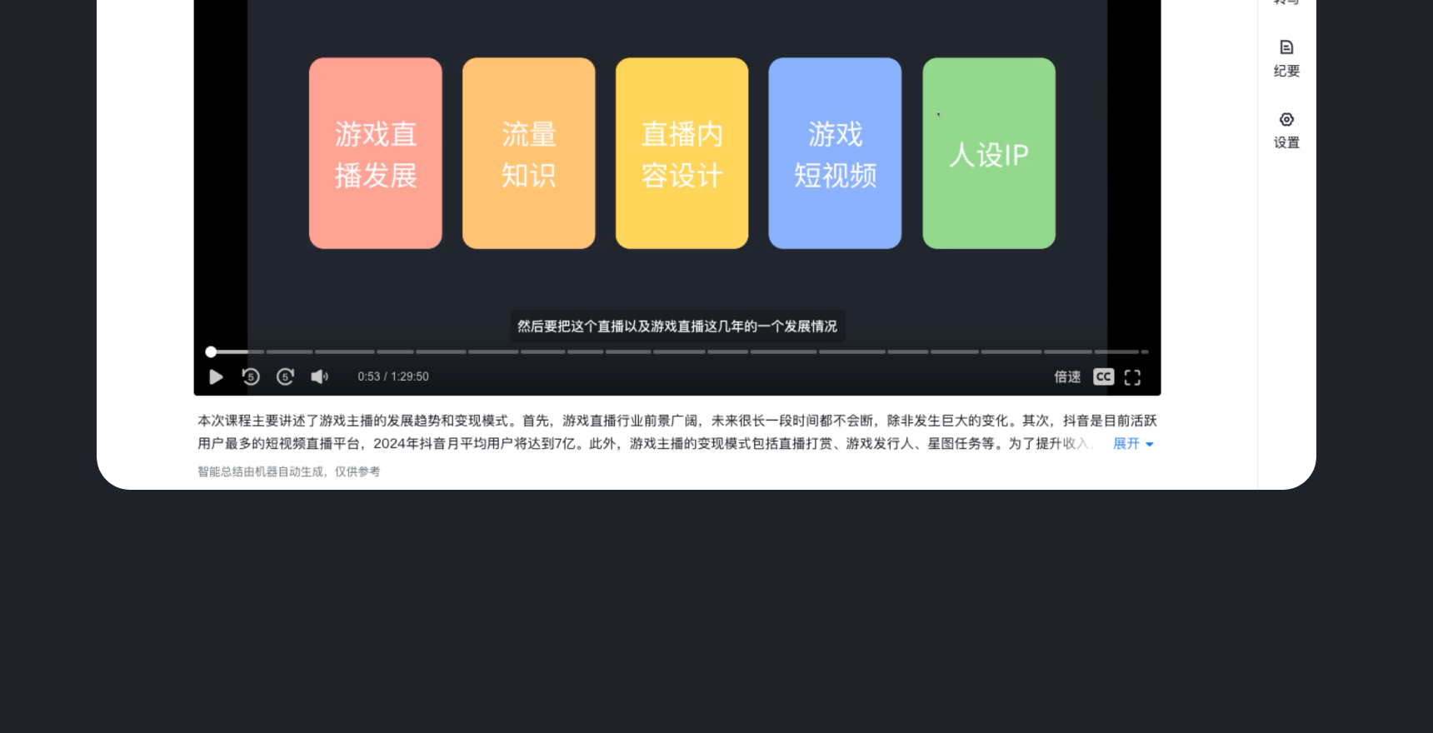Click the 智能总结 auto-generated disclaimer text

point(288,471)
